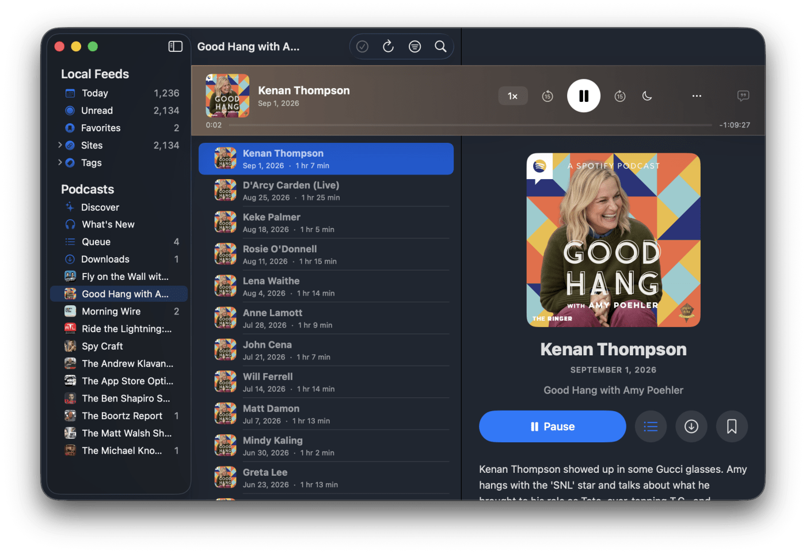Select the Sites row
Viewport: 806px width, 554px height.
(119, 146)
